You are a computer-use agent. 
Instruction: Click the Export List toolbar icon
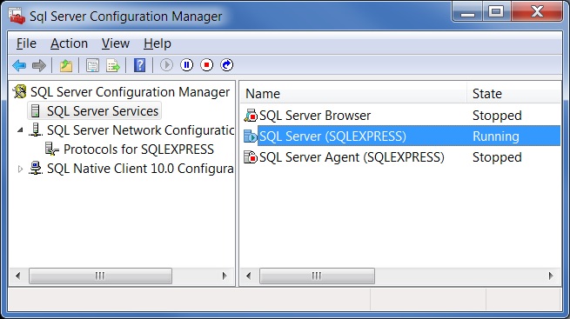coord(112,65)
